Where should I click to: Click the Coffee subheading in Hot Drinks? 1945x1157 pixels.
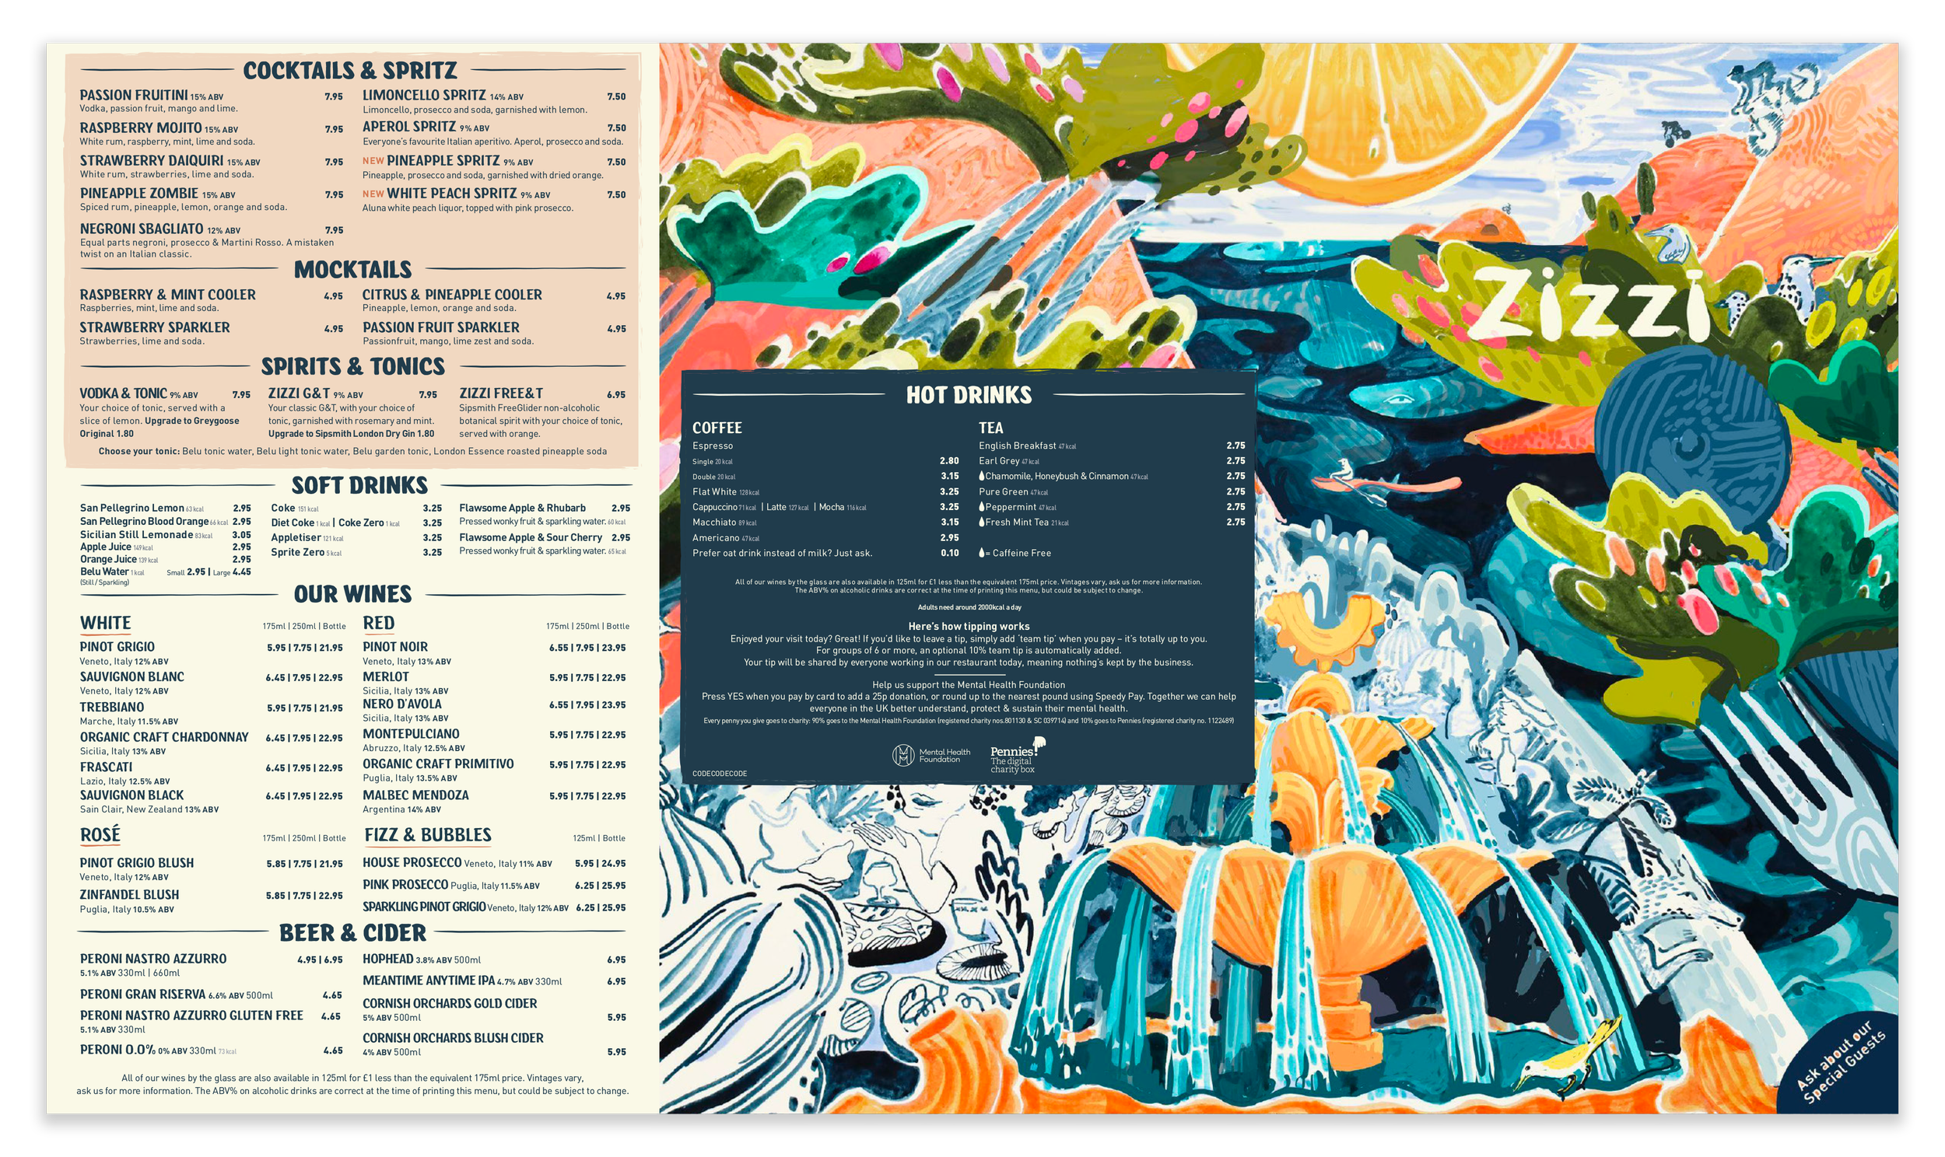(x=717, y=428)
